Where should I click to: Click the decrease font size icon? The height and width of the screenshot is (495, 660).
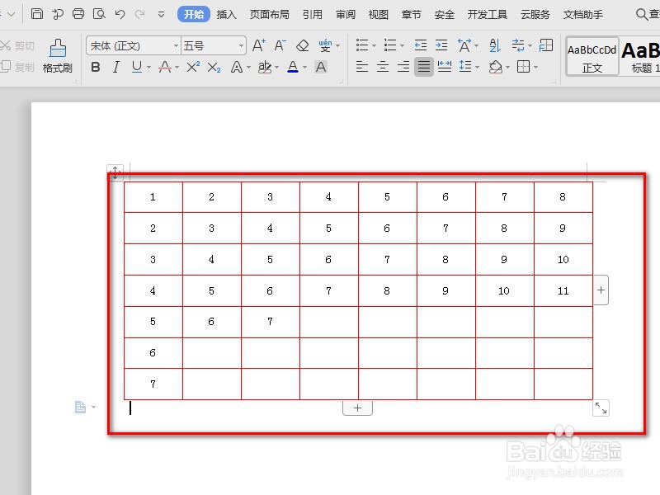(x=280, y=45)
